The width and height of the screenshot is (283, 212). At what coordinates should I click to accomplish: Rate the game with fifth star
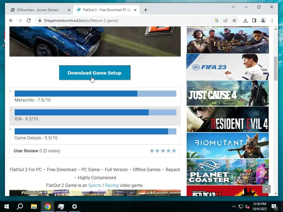(x=174, y=151)
